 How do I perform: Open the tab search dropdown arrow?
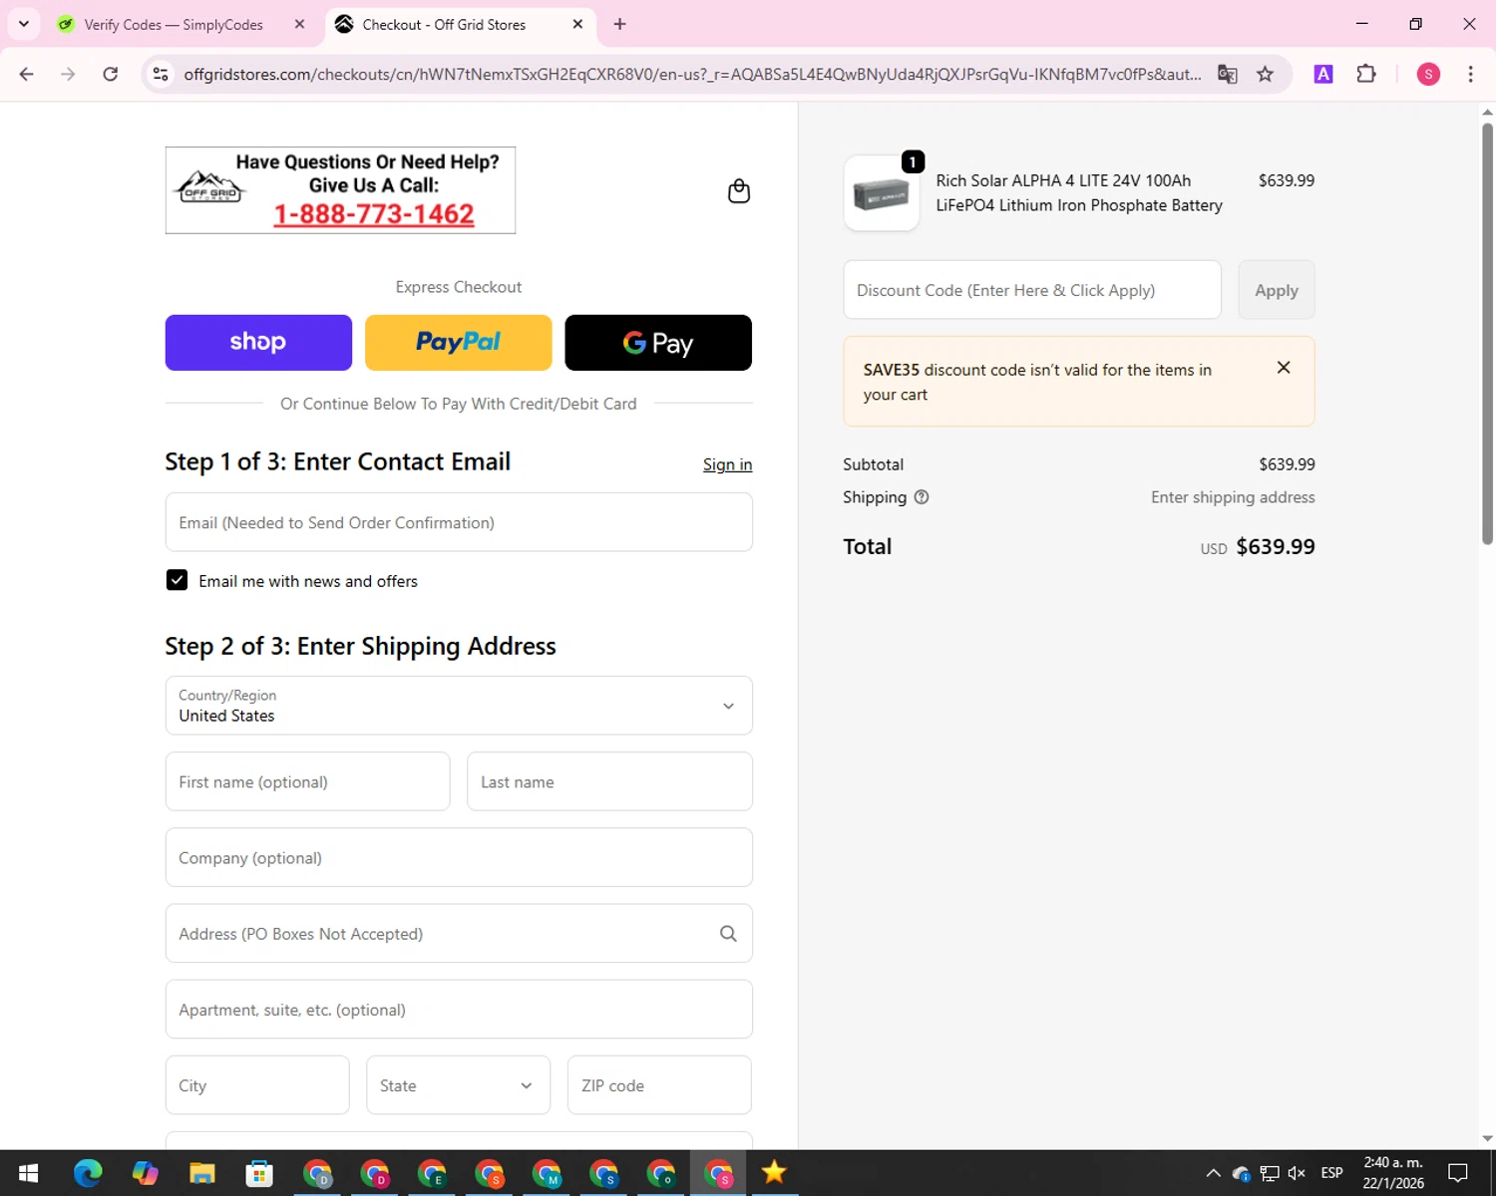pos(24,24)
